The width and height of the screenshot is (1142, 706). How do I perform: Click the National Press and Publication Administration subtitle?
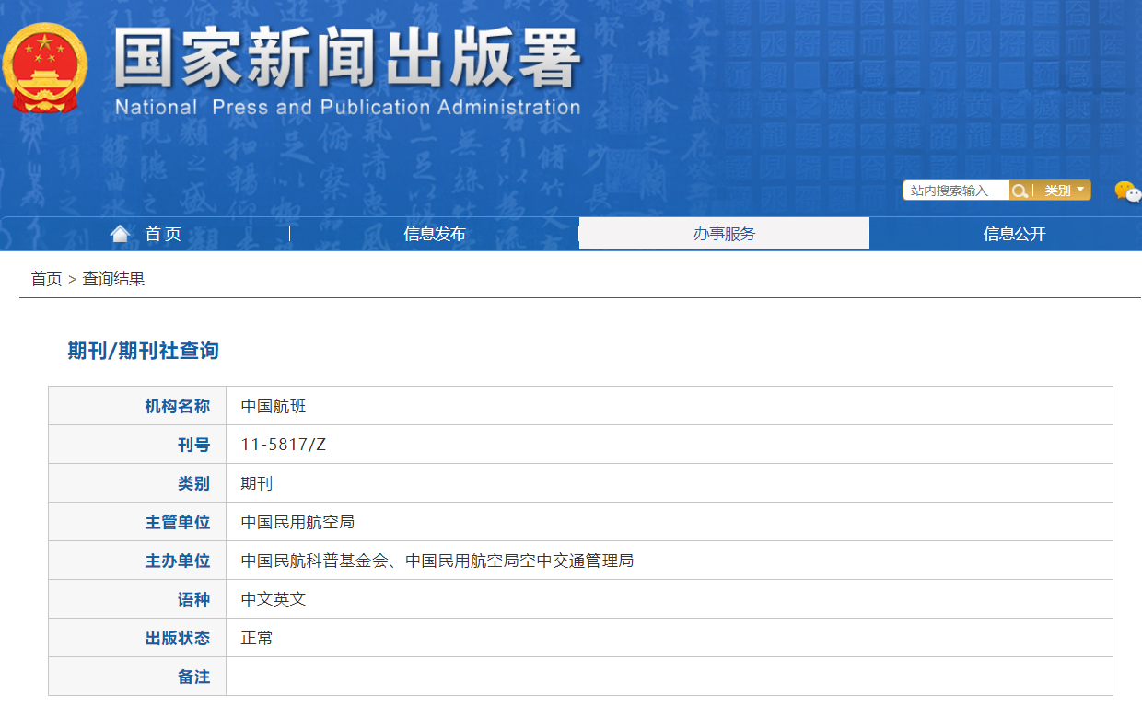(347, 108)
